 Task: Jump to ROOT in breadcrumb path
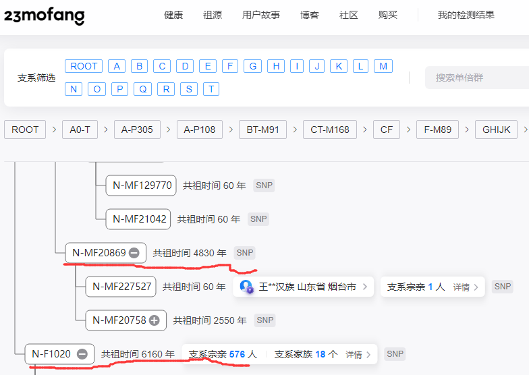(x=25, y=129)
